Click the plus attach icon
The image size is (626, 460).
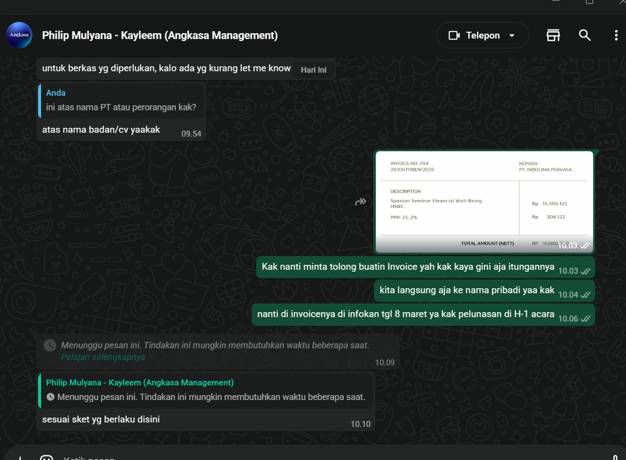pyautogui.click(x=20, y=458)
